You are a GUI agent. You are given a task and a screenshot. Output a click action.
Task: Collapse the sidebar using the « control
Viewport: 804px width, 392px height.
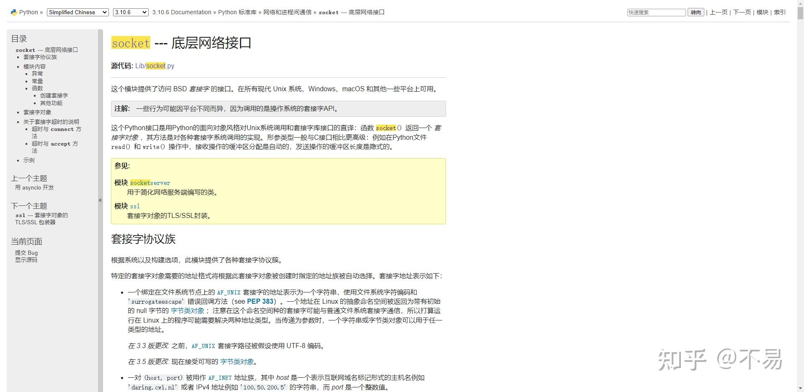100,200
